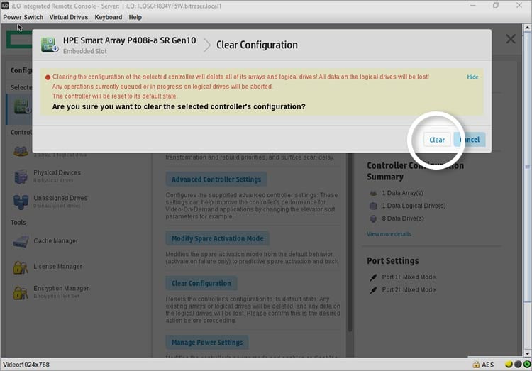
Task: Click the Cancel button in dialog
Action: [470, 140]
